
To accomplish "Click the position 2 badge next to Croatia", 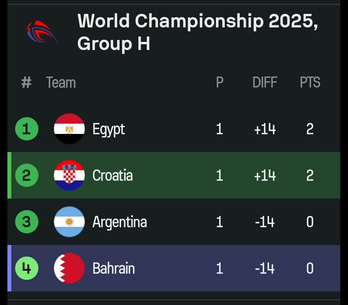I will click(x=27, y=175).
